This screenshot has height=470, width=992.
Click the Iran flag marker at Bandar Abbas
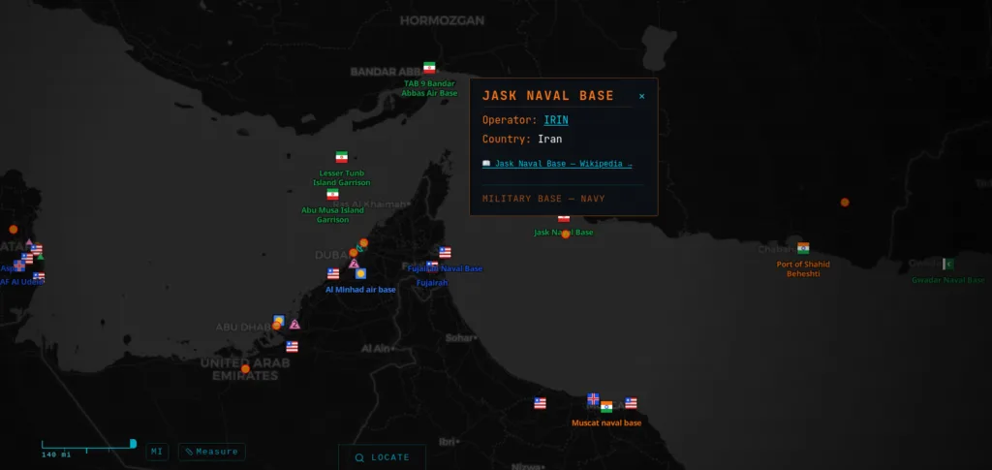coord(429,67)
